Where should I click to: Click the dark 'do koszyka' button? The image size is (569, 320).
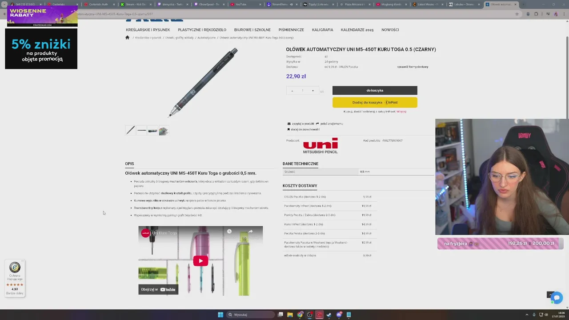coord(375,91)
